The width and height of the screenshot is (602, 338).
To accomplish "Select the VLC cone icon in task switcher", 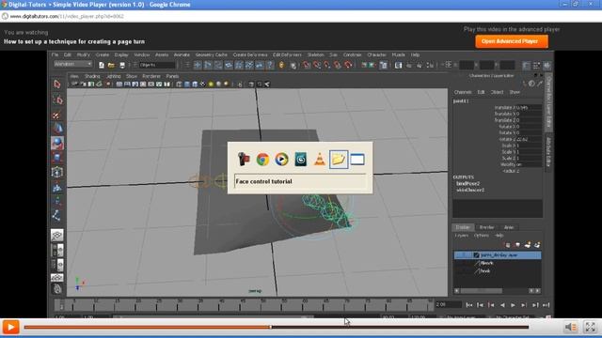I will (x=319, y=159).
